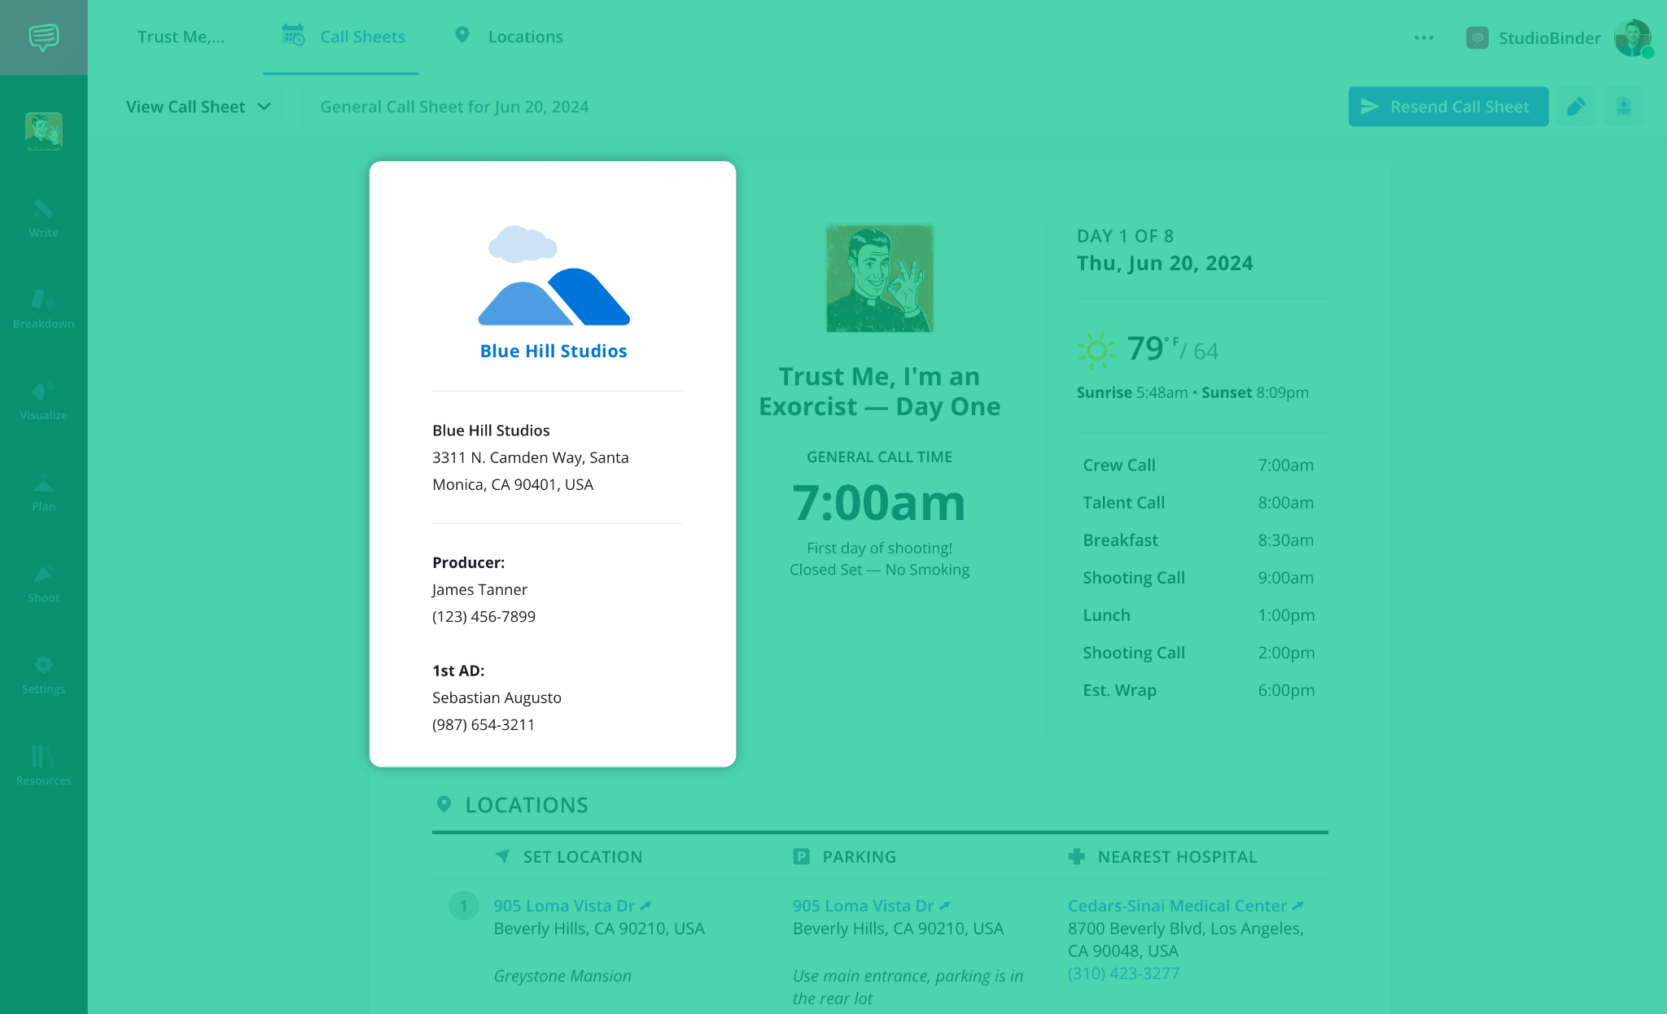Open the Visualize sidebar section

(43, 400)
